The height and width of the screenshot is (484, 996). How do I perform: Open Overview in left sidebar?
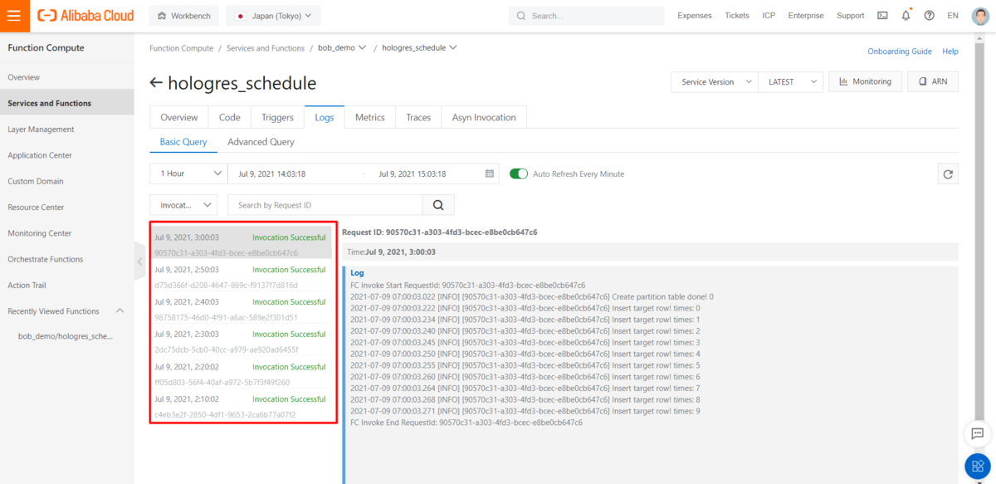click(x=66, y=77)
